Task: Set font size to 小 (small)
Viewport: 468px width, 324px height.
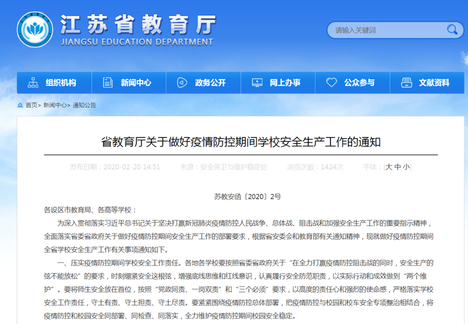Action: (x=406, y=167)
